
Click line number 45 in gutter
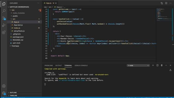(46, 58)
